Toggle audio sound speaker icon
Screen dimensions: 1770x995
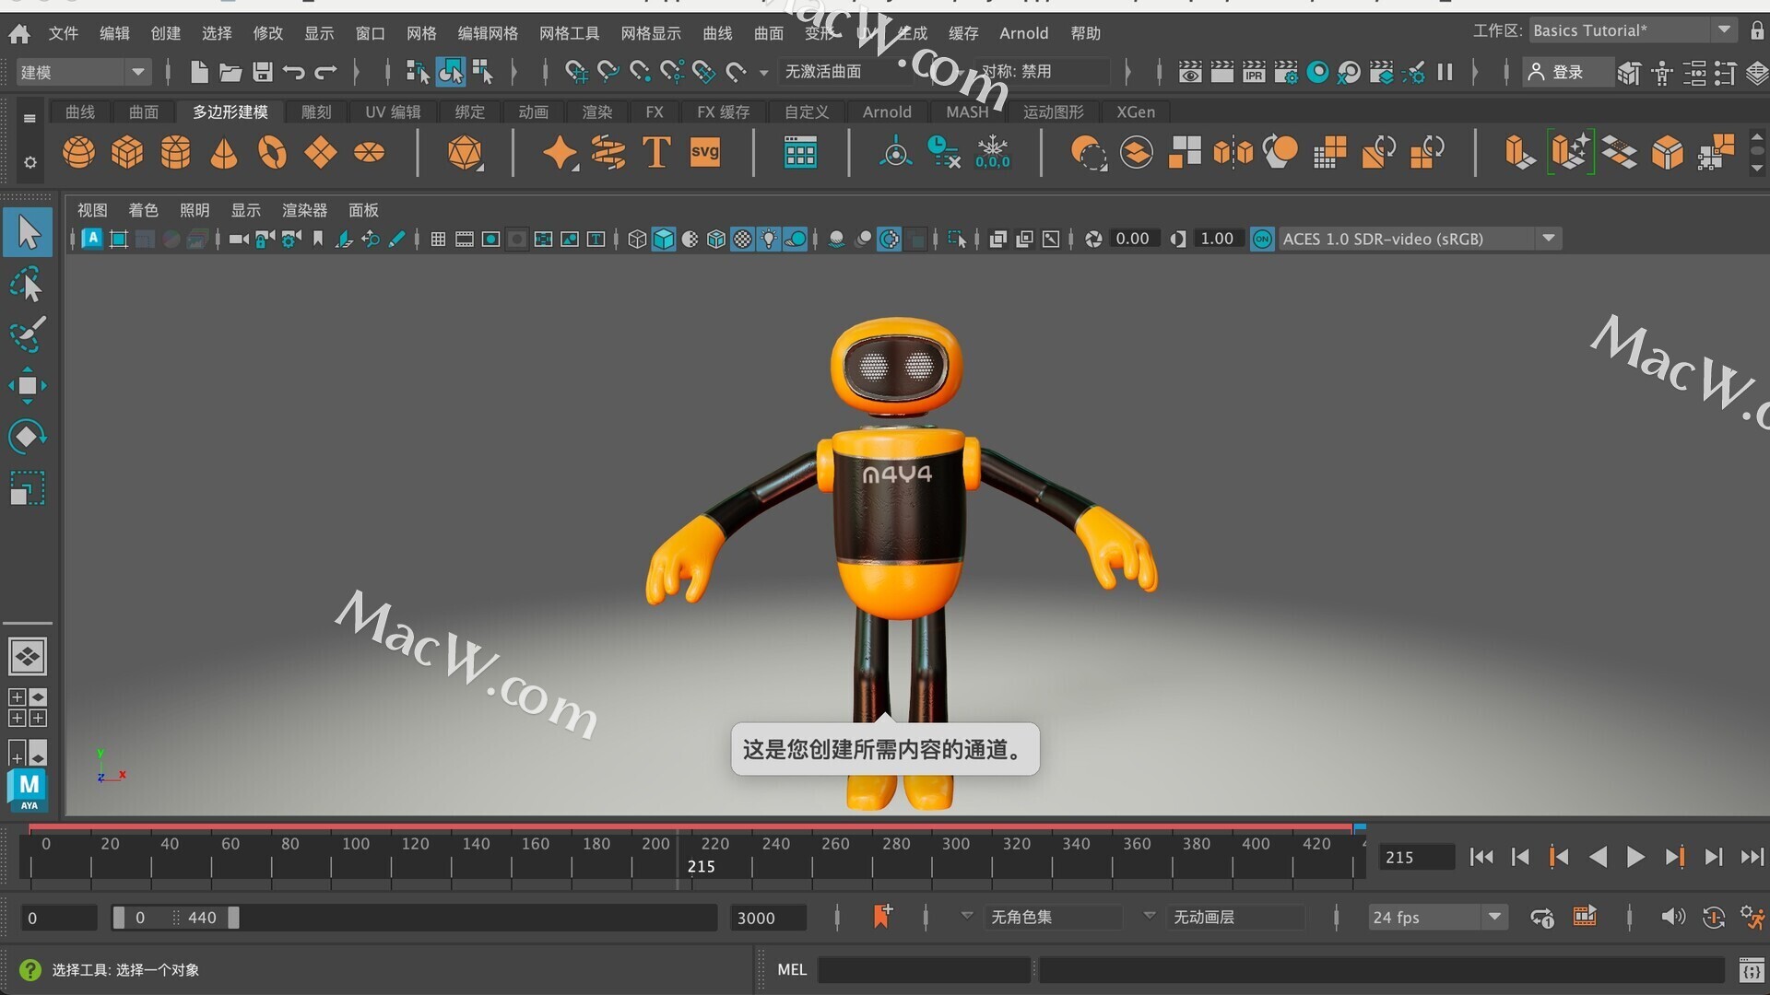[1672, 917]
